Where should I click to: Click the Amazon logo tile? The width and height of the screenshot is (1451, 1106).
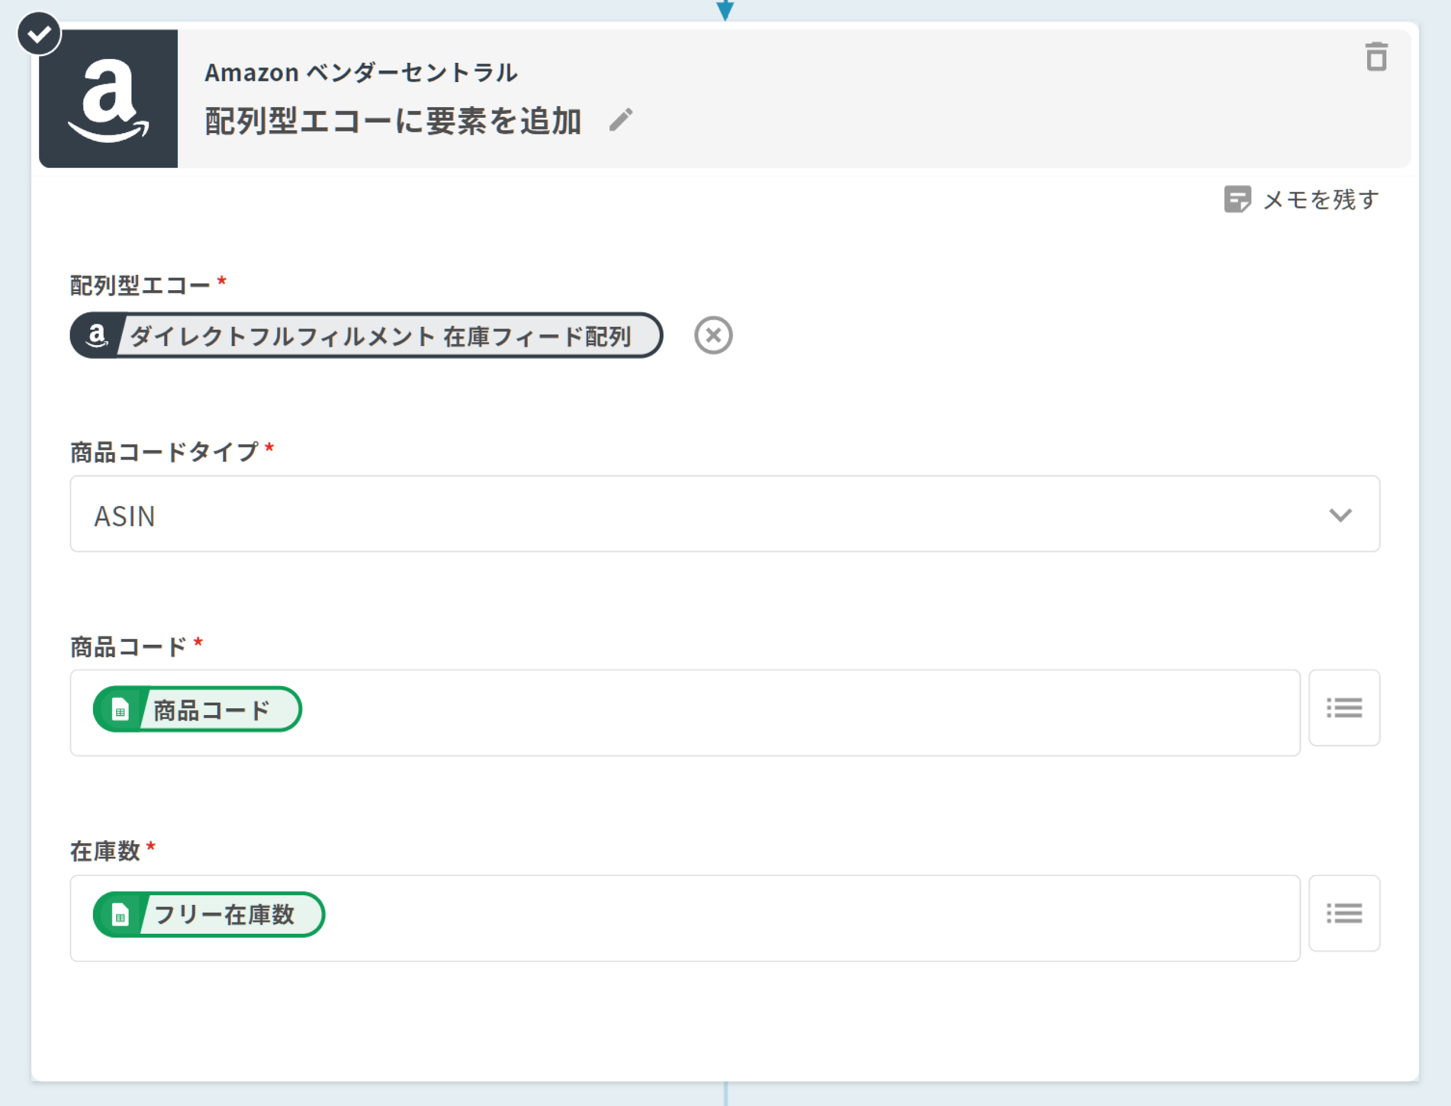click(x=109, y=99)
